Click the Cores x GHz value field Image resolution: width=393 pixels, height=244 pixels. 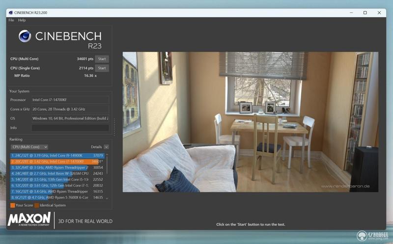[x=70, y=109]
